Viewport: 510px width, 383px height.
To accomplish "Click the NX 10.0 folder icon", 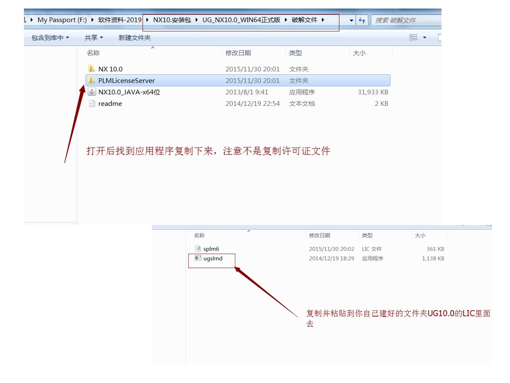I will click(91, 69).
